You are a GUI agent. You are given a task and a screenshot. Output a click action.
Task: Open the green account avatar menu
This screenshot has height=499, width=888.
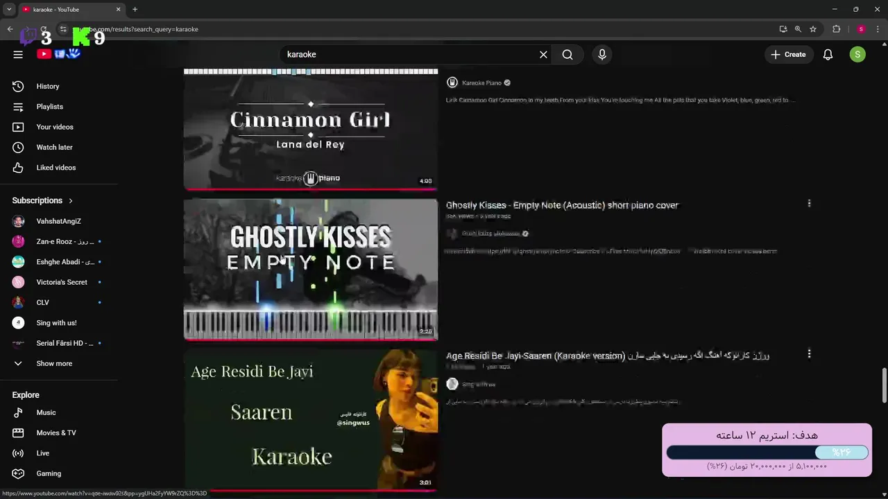(x=857, y=54)
